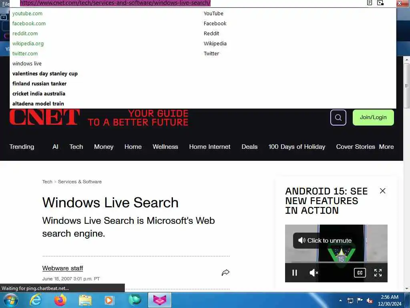Launch Firefox from the taskbar
The height and width of the screenshot is (308, 410).
click(60, 300)
